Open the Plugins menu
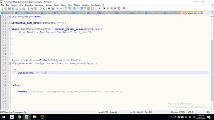214x120 pixels. 77,5
